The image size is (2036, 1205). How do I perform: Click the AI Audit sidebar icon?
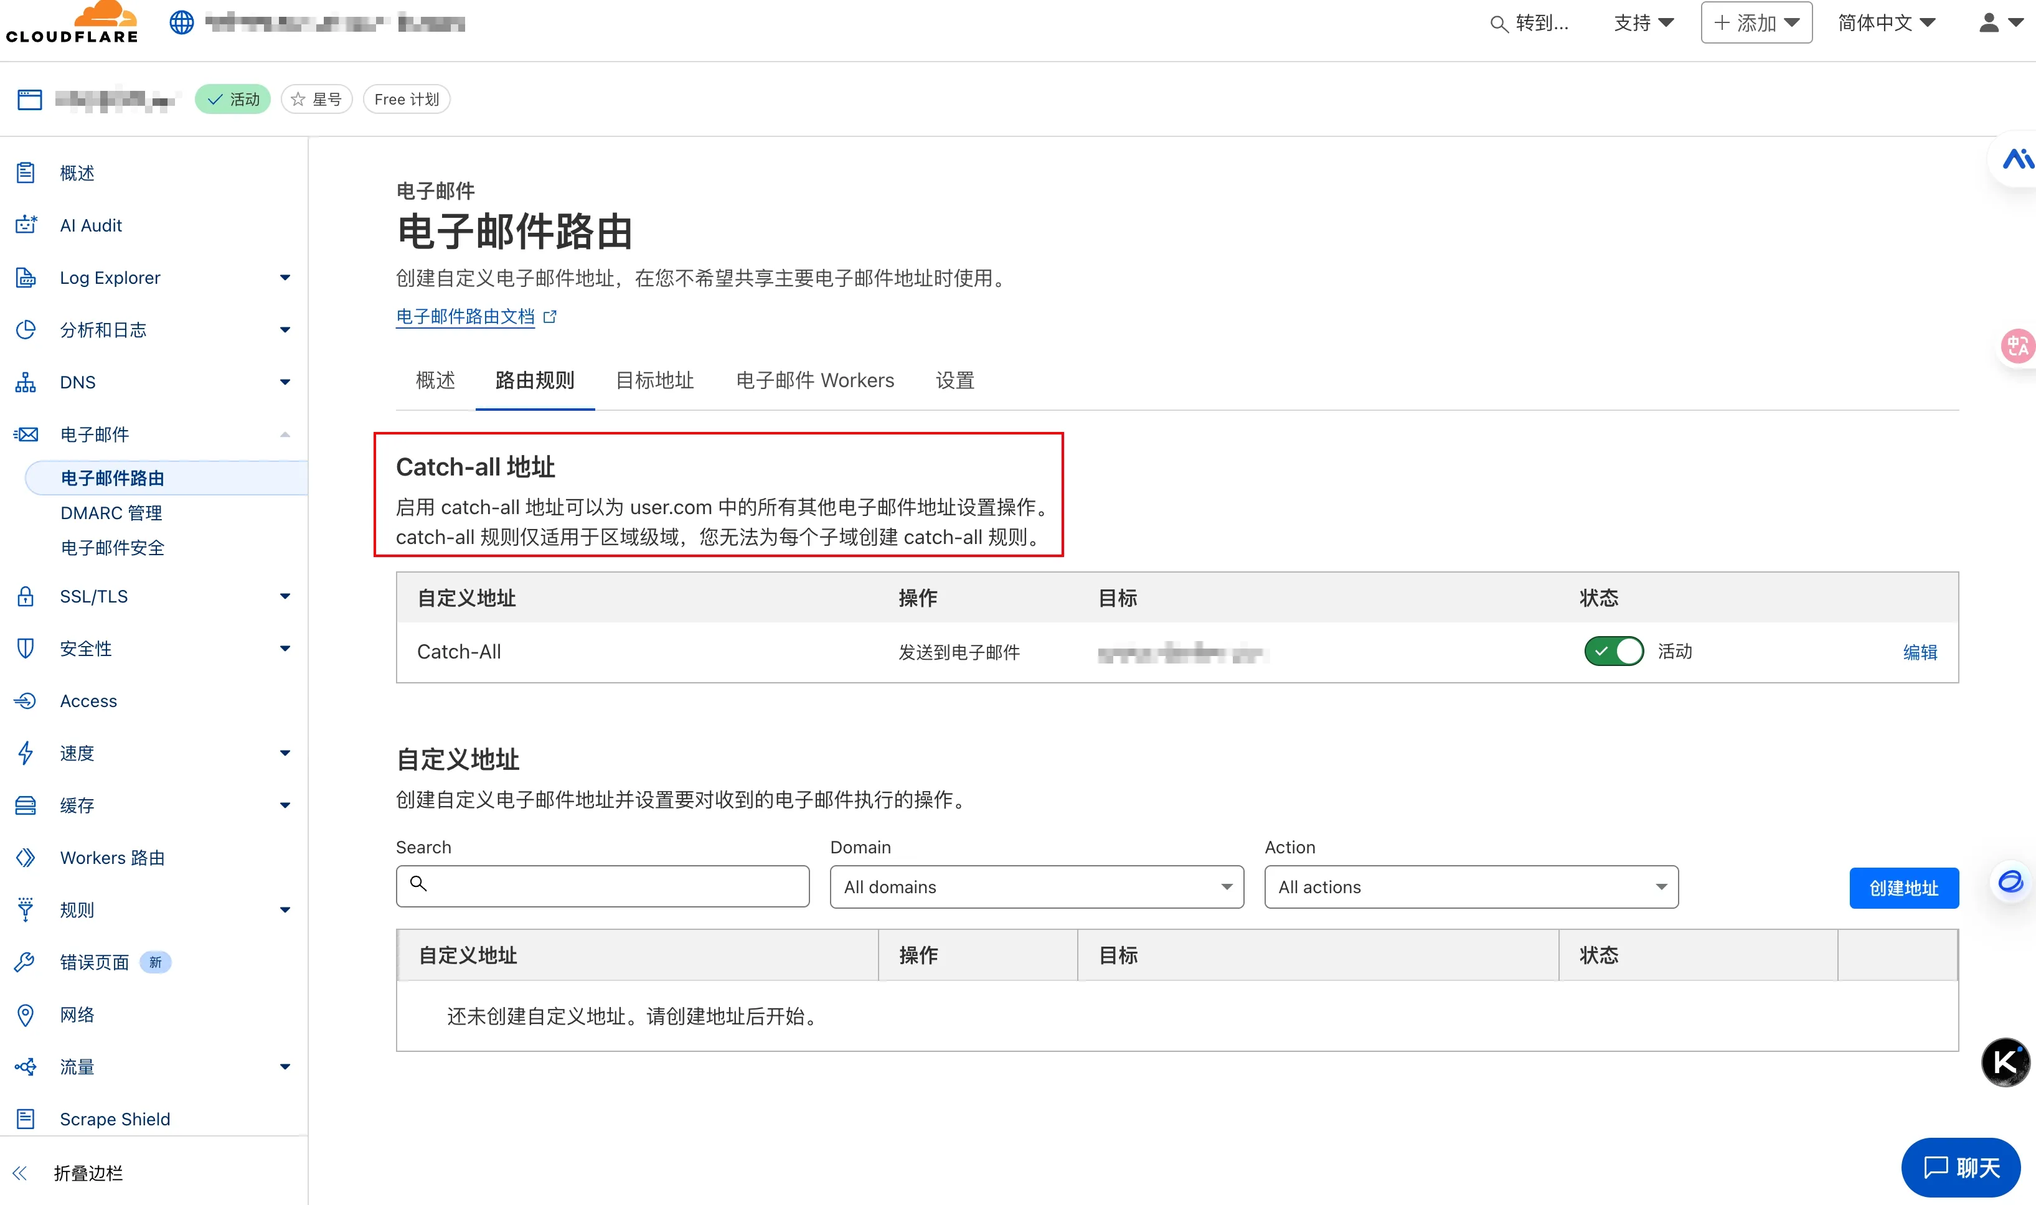click(26, 225)
